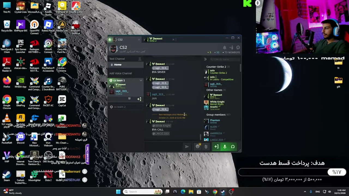Invite friends to CS2 group icon
Viewport: 349px width, 196px height.
231,47
